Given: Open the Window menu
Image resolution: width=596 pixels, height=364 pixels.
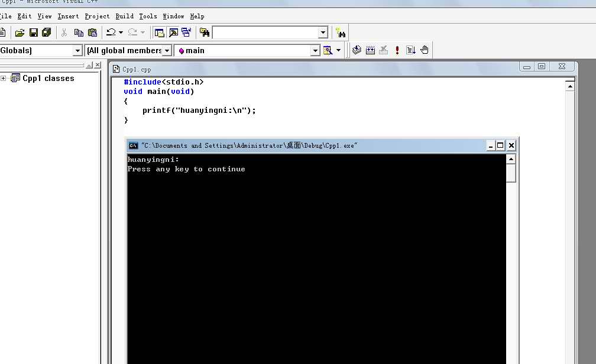Looking at the screenshot, I should coord(173,17).
